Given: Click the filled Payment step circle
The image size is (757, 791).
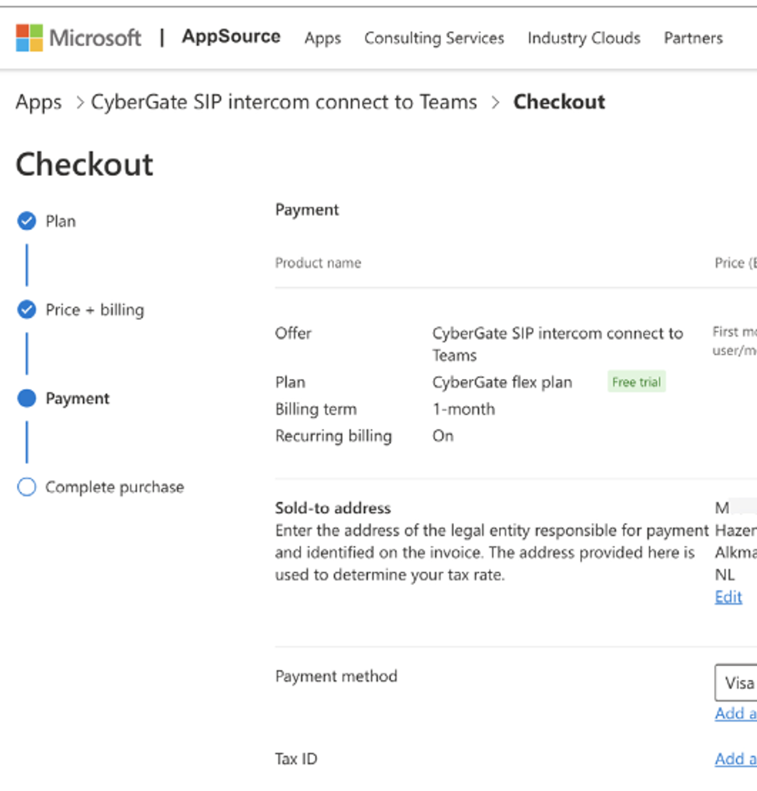Looking at the screenshot, I should pos(26,398).
